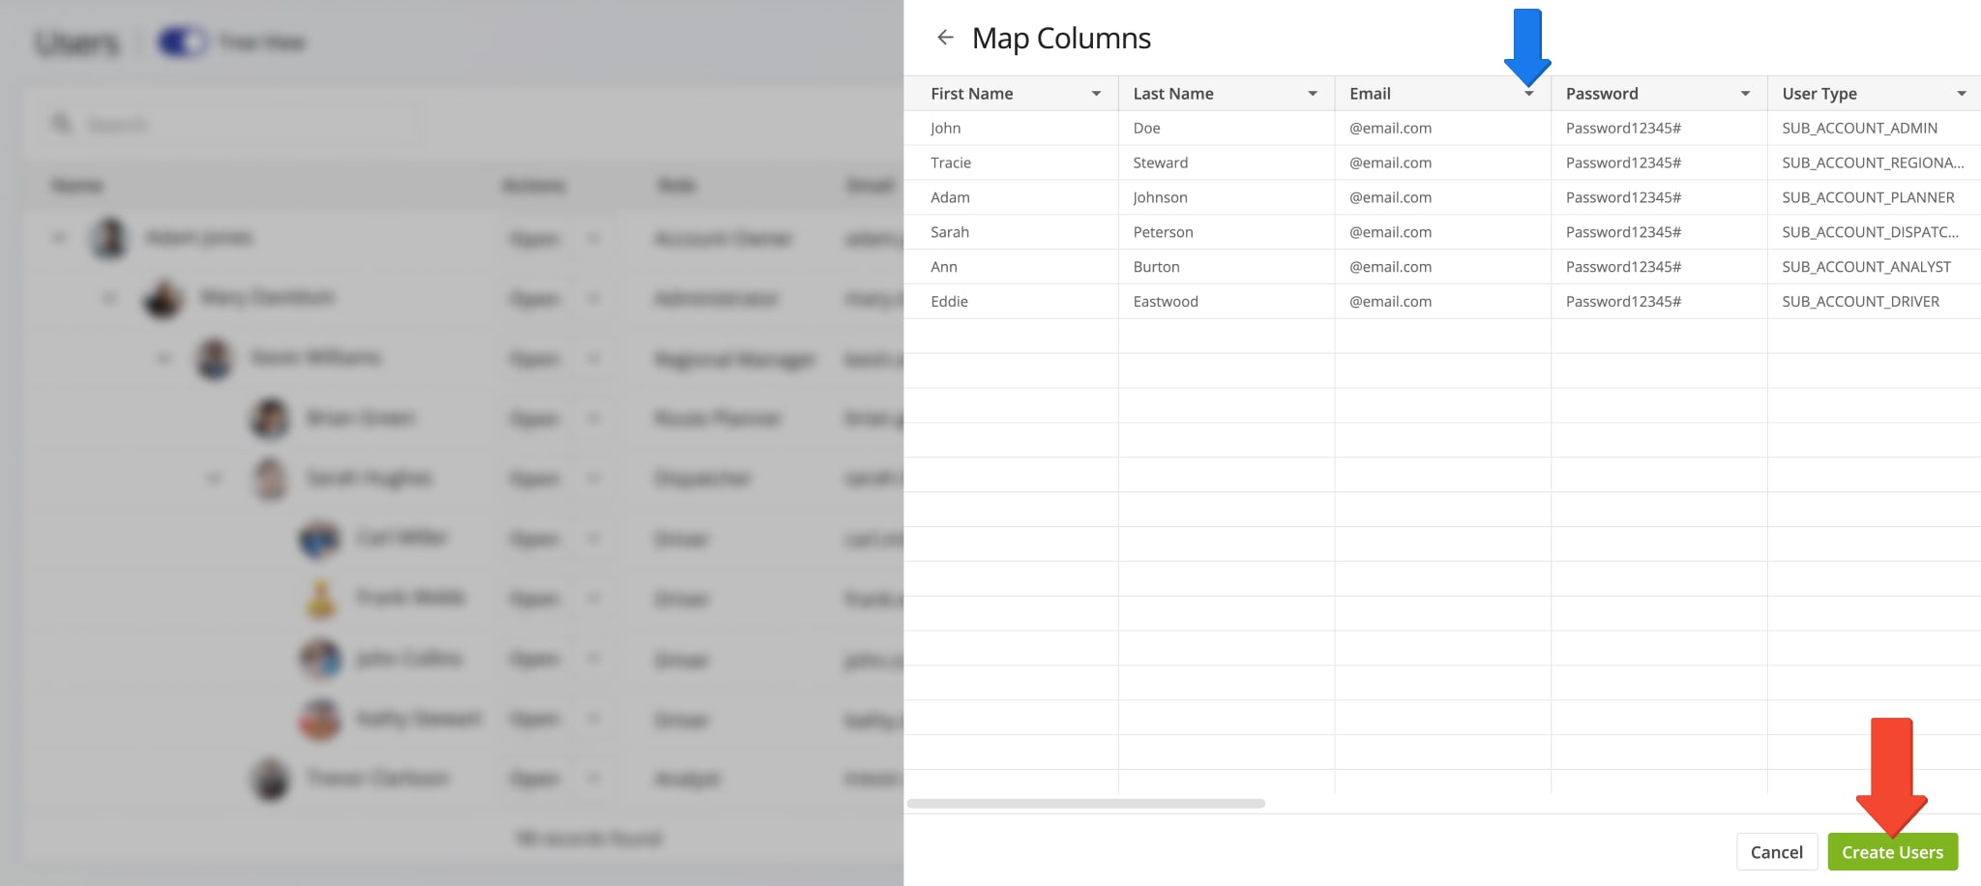Click the SUB_ACCOUNT_PLANNER user type cell
Viewport: 1981px width, 886px height.
1875,197
